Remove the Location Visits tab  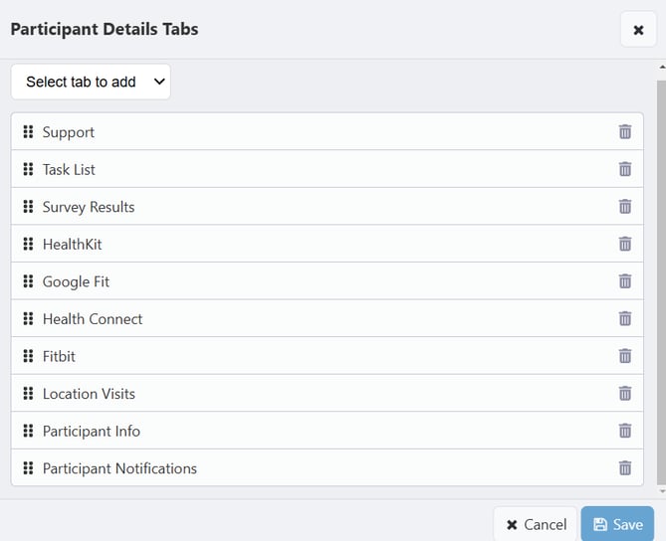[625, 394]
